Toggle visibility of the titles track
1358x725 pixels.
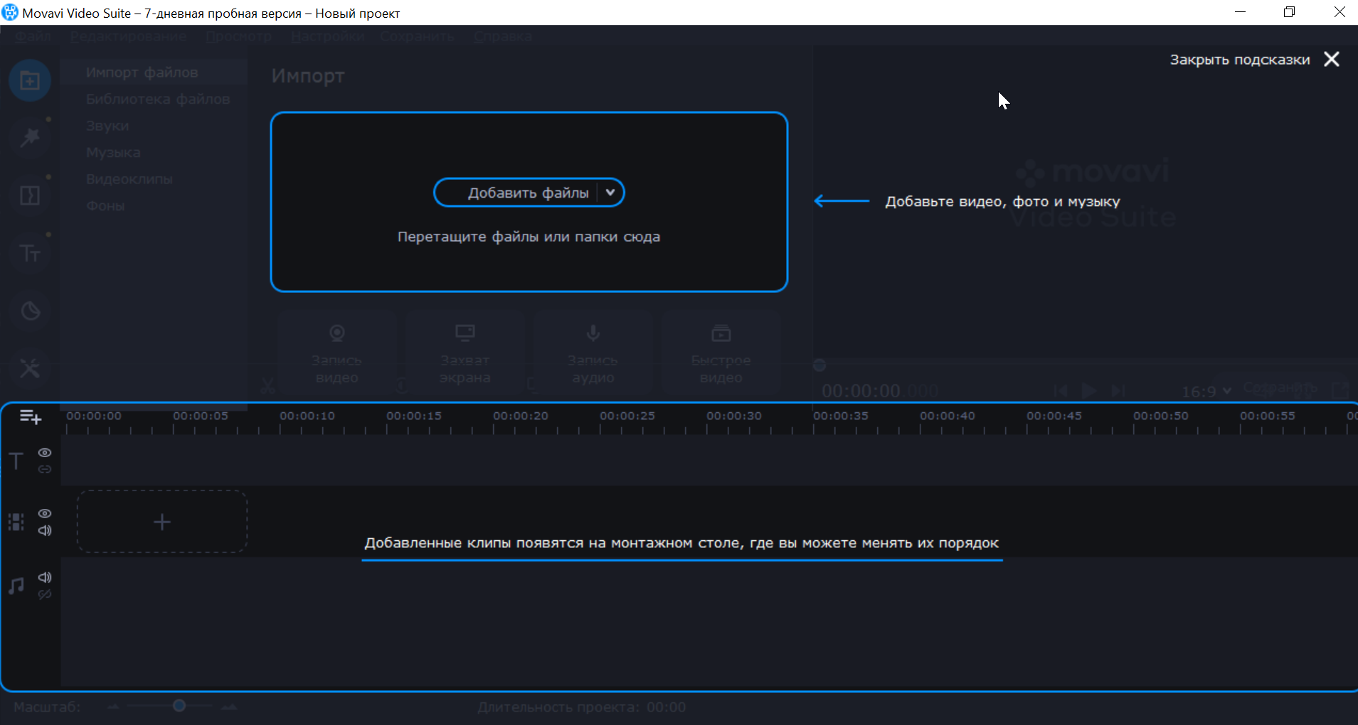[45, 453]
